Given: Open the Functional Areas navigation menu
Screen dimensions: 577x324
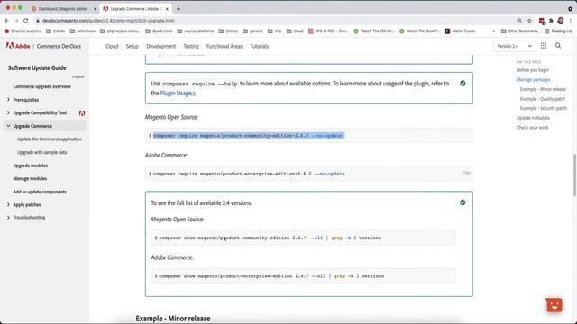Looking at the screenshot, I should pos(224,46).
